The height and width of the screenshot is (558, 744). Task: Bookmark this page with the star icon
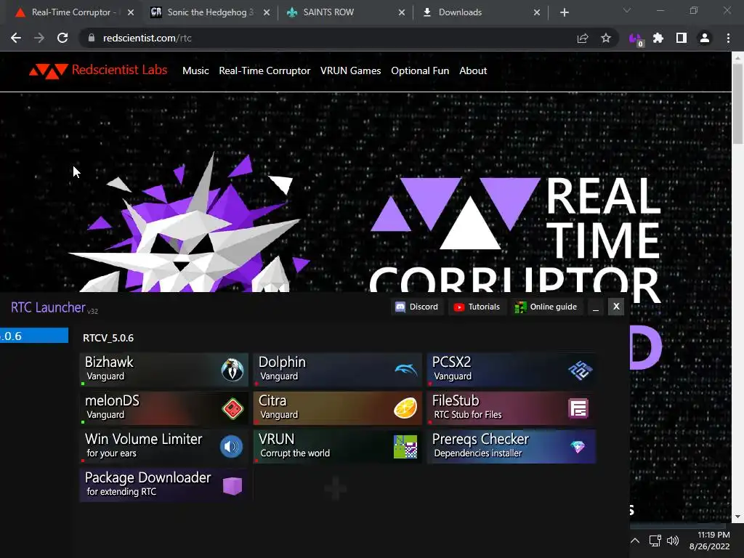606,38
